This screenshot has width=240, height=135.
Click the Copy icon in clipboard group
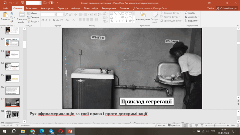coord(12,17)
